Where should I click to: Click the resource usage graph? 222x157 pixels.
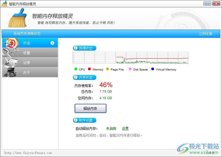pyautogui.click(x=130, y=58)
